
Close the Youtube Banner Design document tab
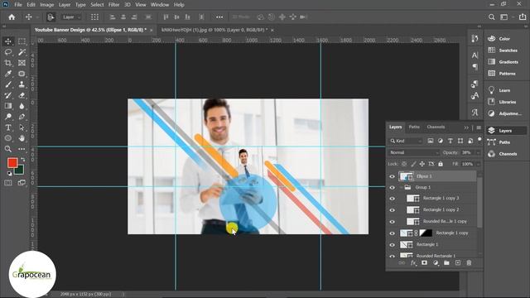[151, 30]
